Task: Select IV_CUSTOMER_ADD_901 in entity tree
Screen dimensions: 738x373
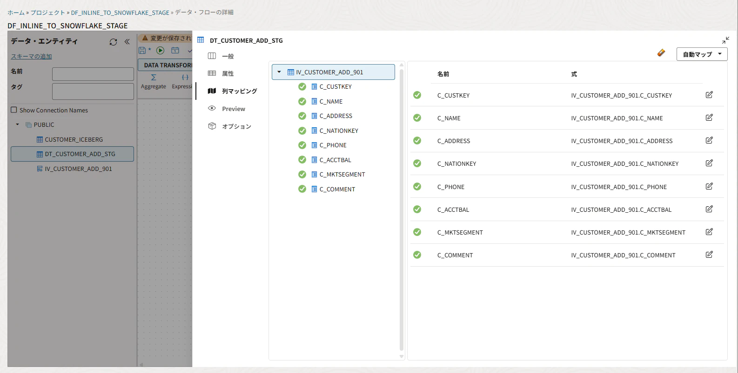Action: [x=78, y=169]
